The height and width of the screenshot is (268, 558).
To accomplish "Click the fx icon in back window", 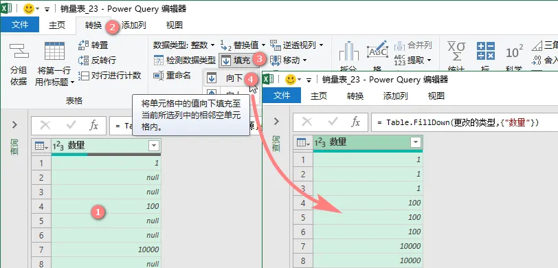I will (x=93, y=125).
